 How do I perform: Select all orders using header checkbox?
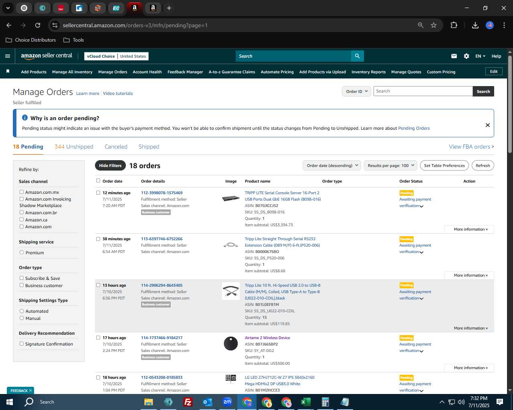[98, 181]
